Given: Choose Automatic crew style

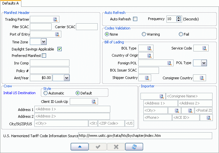Looking at the screenshot, I should [46, 93].
